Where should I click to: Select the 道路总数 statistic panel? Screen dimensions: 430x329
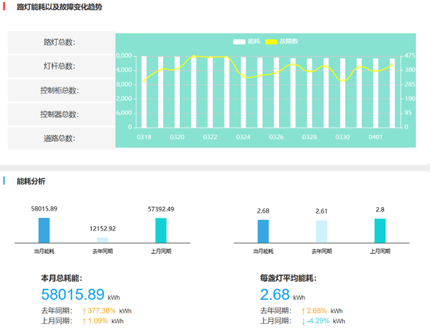(59, 138)
